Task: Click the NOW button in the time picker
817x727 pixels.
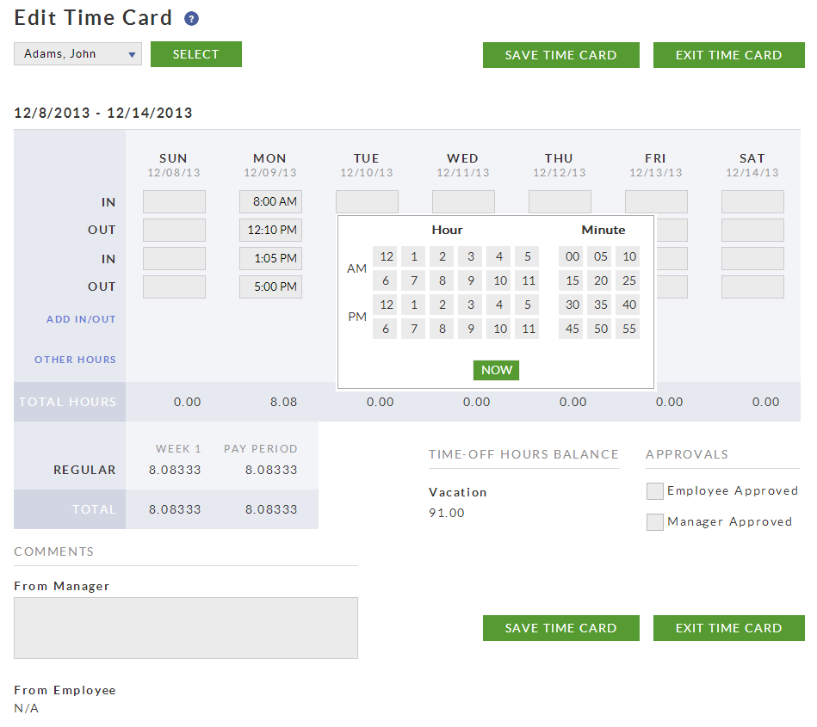Action: 496,369
